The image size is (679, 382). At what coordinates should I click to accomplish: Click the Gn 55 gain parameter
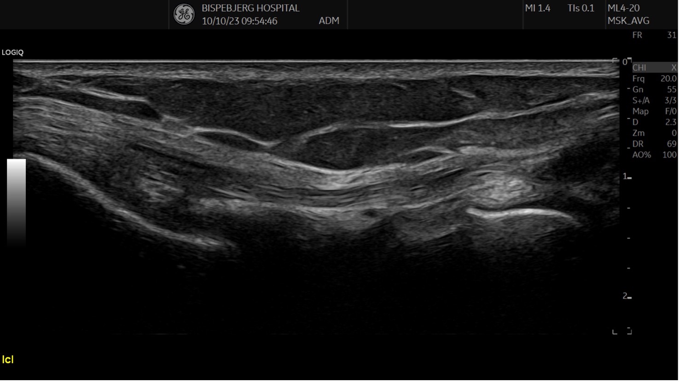pos(654,90)
